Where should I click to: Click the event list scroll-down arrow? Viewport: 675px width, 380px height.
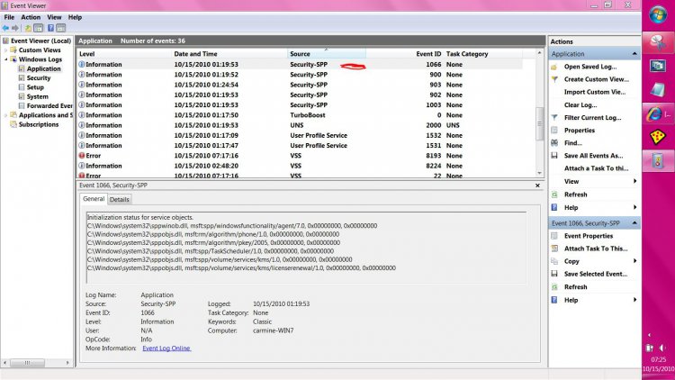click(539, 173)
